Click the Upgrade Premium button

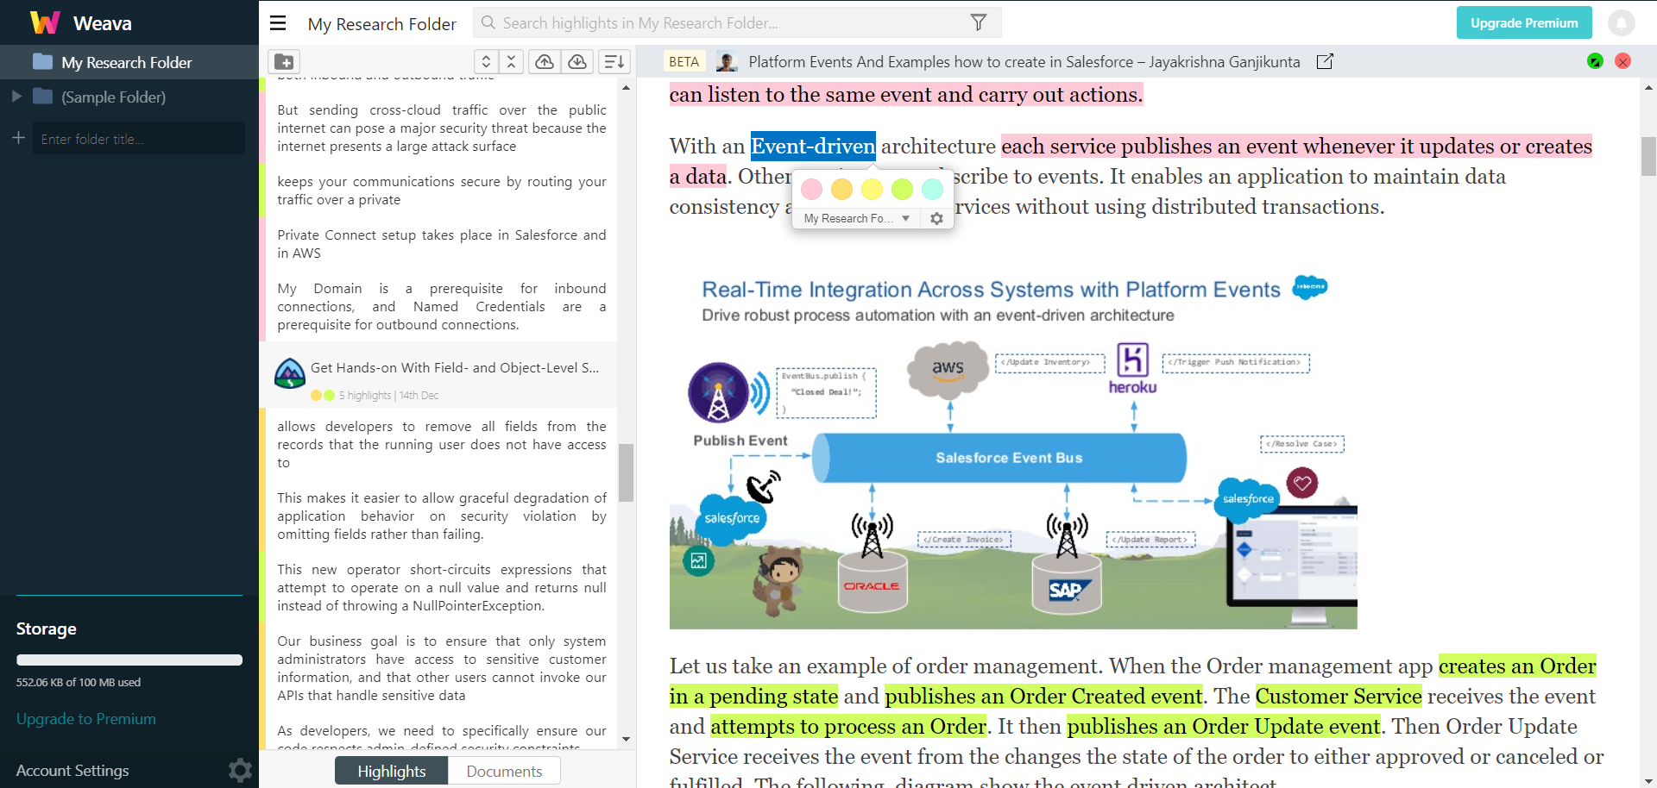click(x=1524, y=23)
